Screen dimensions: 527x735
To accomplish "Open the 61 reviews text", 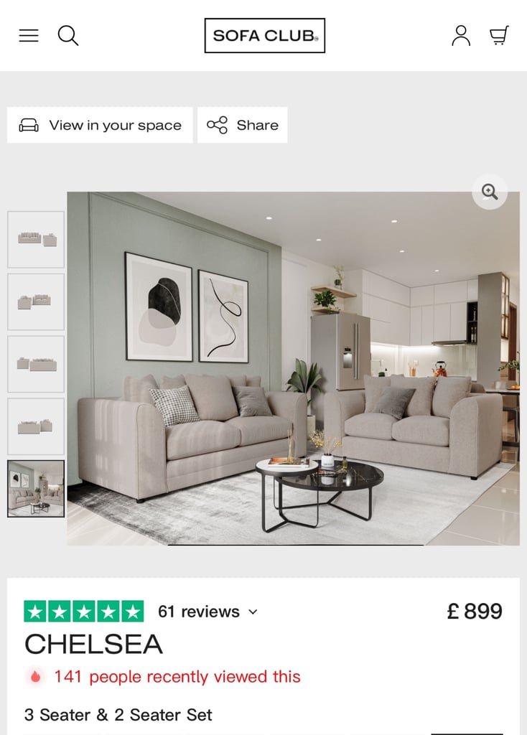I will pos(199,612).
